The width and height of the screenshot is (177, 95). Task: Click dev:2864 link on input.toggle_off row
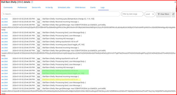[x=5, y=45]
